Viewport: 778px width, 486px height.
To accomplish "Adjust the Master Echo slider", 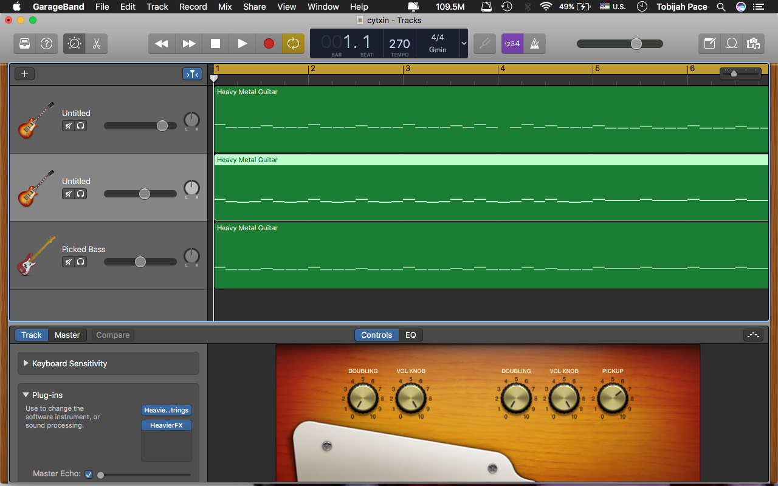I will [144, 475].
